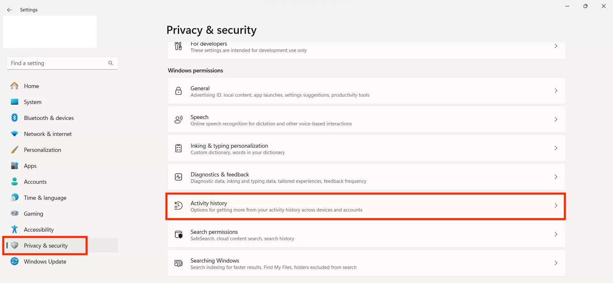This screenshot has height=283, width=613.
Task: Click the Accessibility figure icon
Action: click(14, 229)
